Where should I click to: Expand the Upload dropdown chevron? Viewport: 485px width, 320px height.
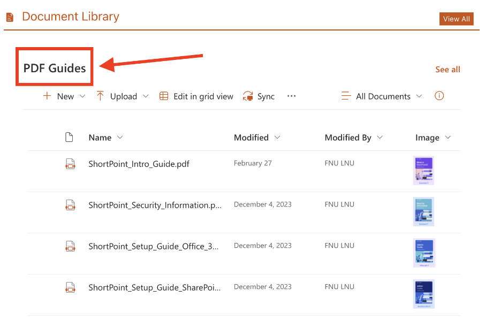coord(146,96)
